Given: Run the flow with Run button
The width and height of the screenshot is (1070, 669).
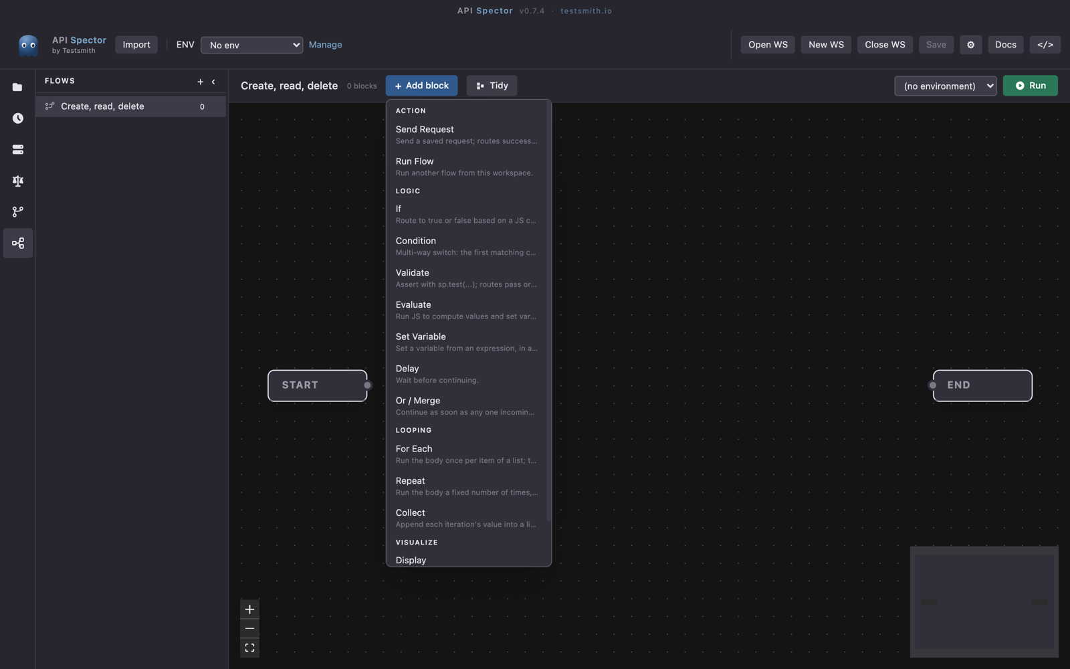Looking at the screenshot, I should (1030, 86).
